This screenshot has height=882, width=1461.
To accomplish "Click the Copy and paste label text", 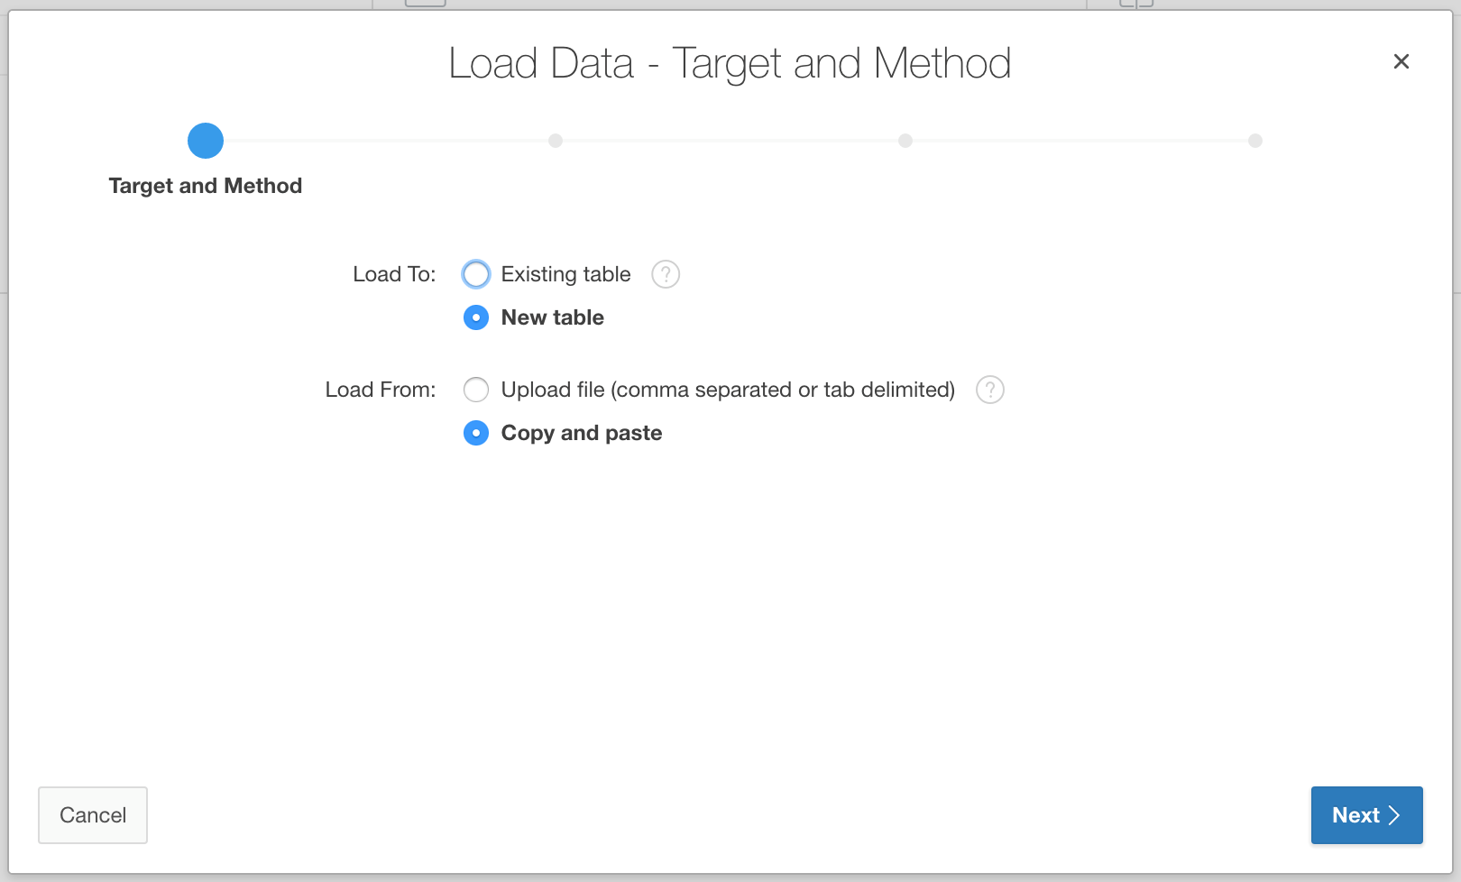I will coord(582,433).
